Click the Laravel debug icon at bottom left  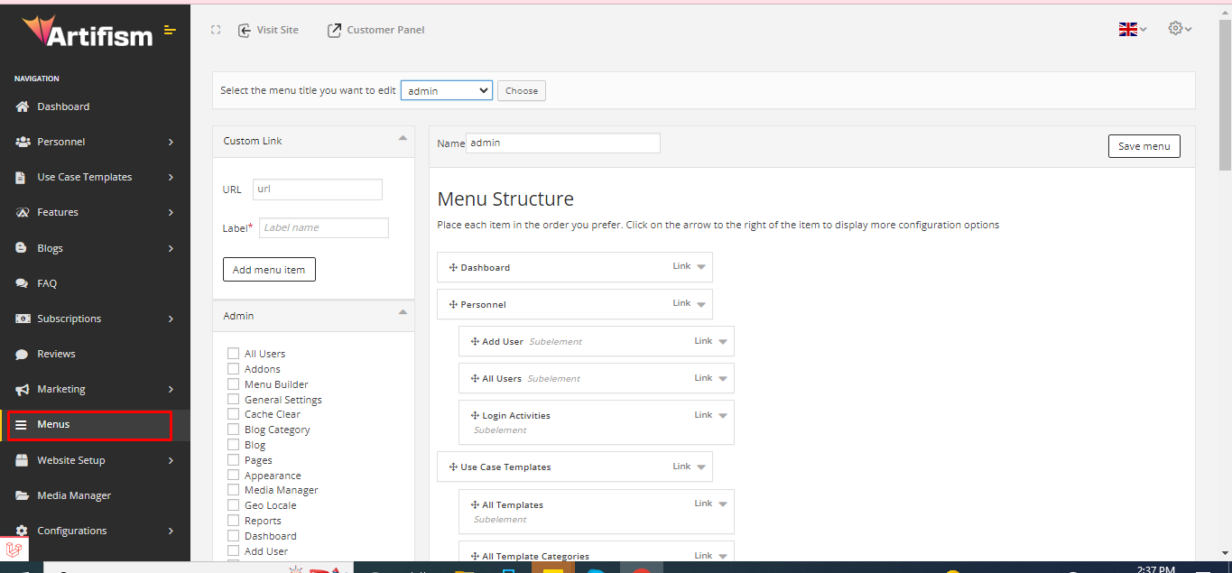(14, 550)
